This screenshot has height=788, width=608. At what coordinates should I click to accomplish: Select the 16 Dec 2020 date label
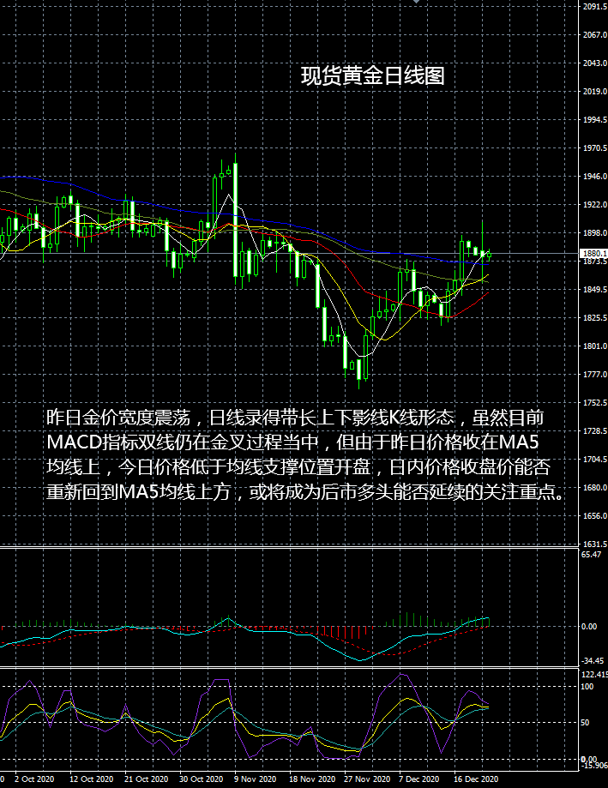(476, 779)
